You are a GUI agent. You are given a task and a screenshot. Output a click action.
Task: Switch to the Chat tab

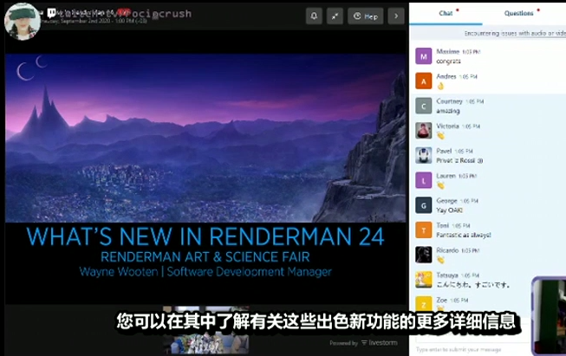446,13
